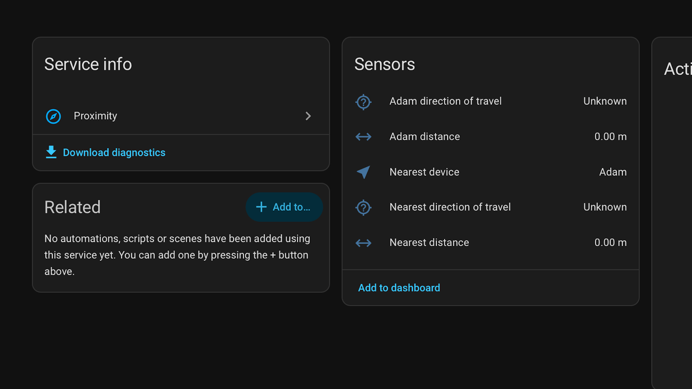Click the Sensors card heading
Viewport: 692px width, 389px height.
[385, 65]
